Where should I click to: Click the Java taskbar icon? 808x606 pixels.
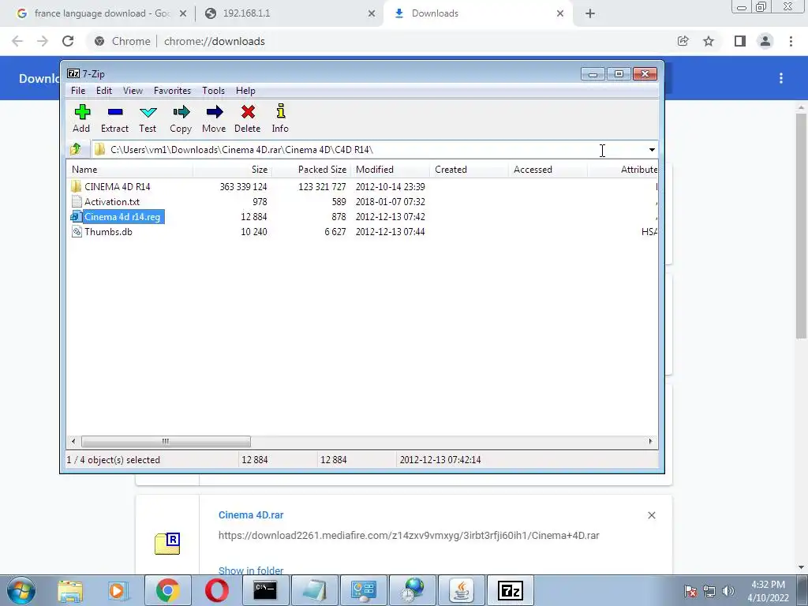coord(462,590)
